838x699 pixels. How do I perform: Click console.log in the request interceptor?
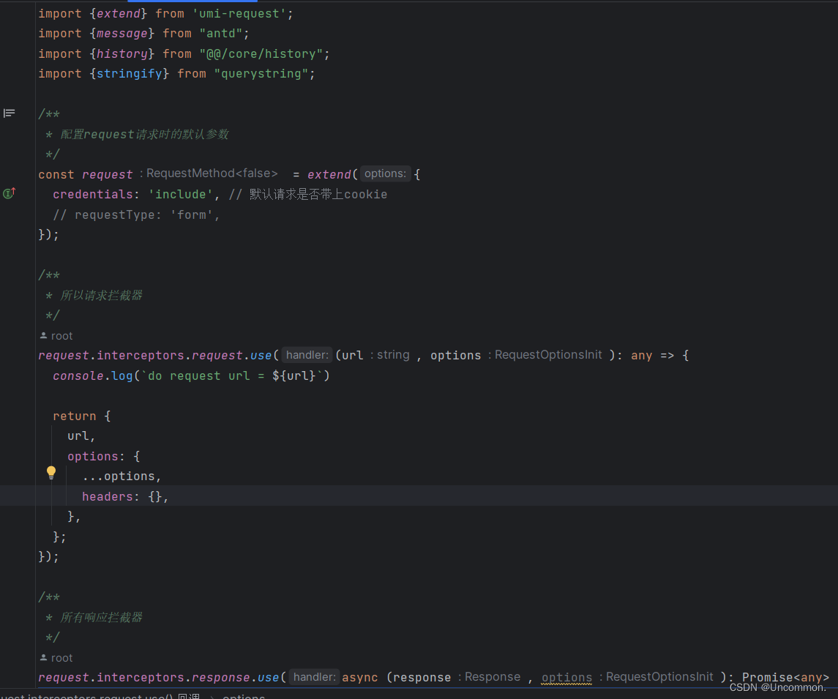click(92, 376)
